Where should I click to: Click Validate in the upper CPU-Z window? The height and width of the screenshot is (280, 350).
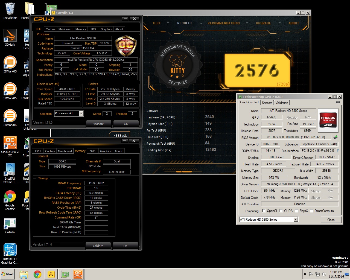(98, 124)
